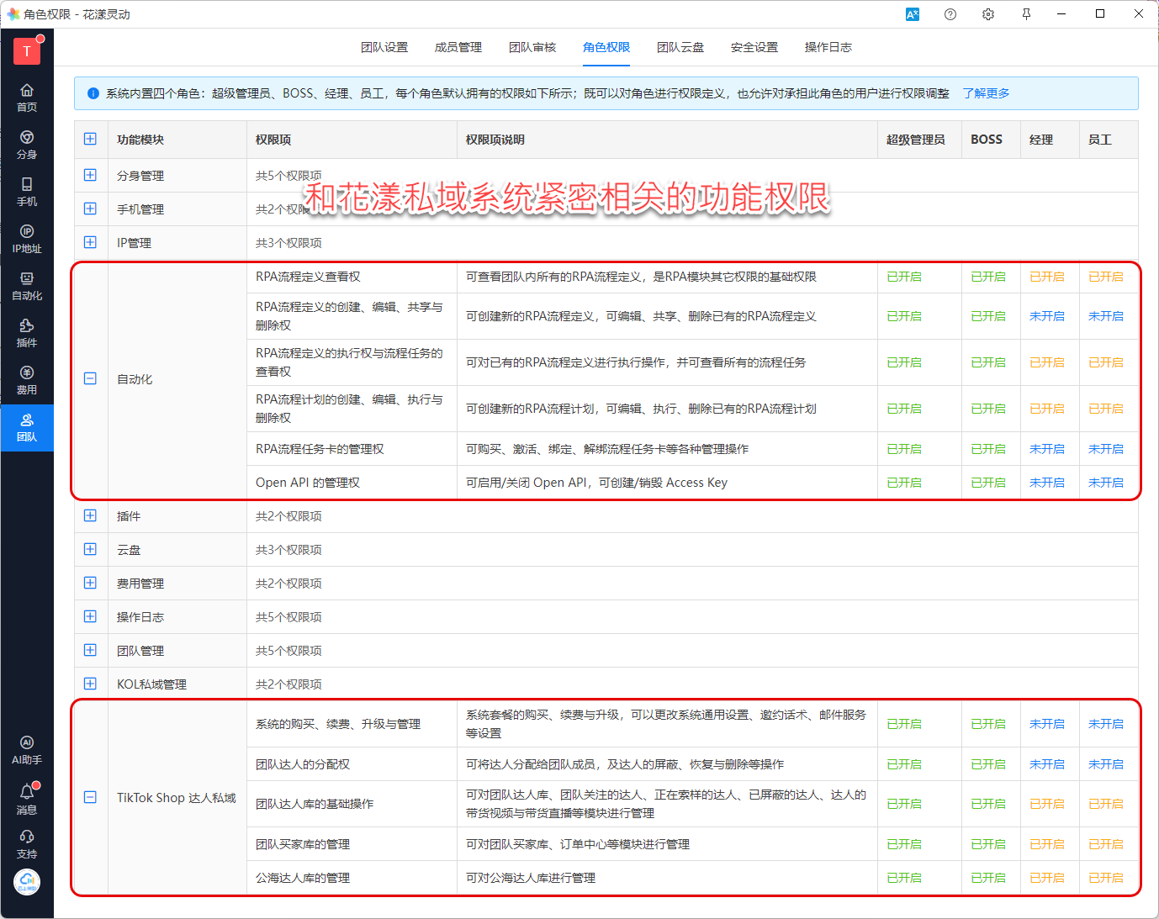Image resolution: width=1159 pixels, height=919 pixels.
Task: Click the red T team avatar
Action: (x=27, y=51)
